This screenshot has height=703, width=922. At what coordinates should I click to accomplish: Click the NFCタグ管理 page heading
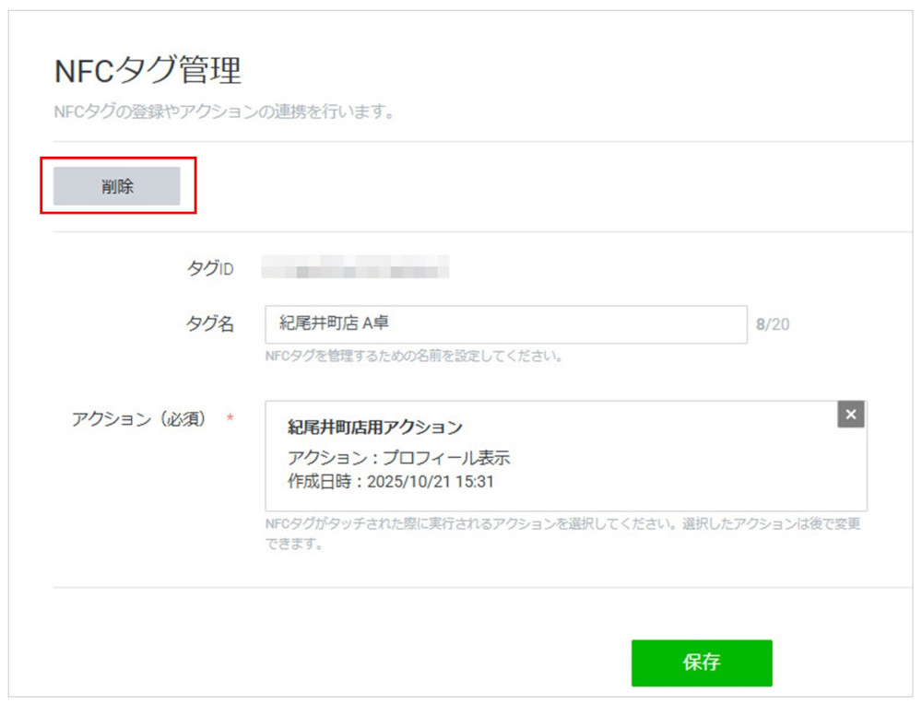coord(148,71)
